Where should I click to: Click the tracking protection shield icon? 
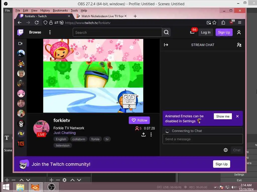[x=45, y=22]
